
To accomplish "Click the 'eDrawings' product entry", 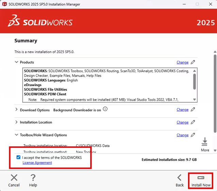I will click(33, 85).
